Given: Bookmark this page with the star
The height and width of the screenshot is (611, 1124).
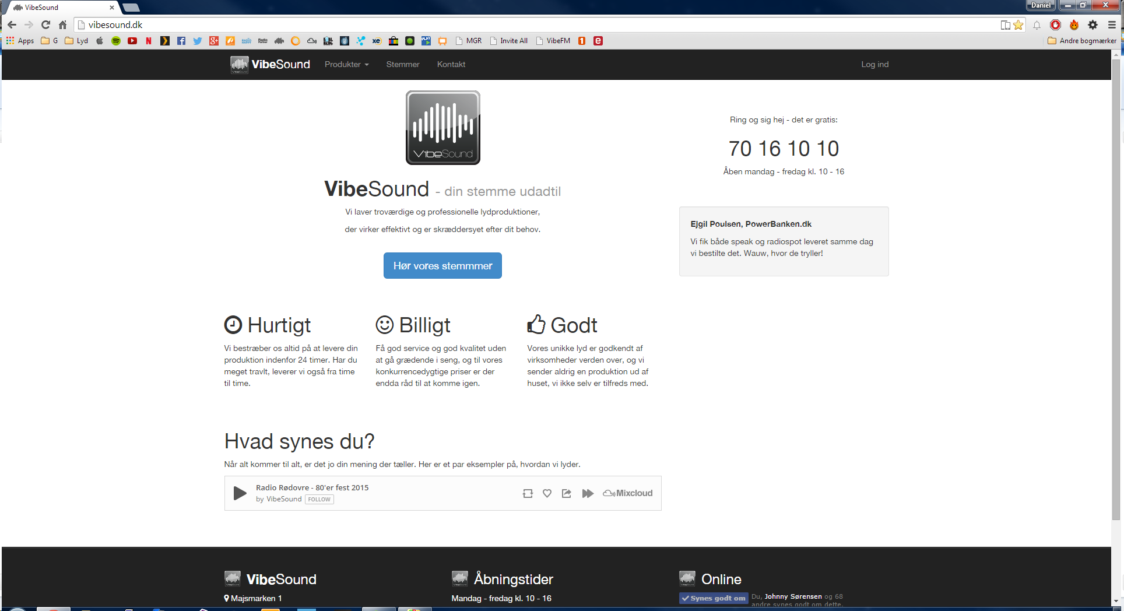Looking at the screenshot, I should (x=1018, y=24).
